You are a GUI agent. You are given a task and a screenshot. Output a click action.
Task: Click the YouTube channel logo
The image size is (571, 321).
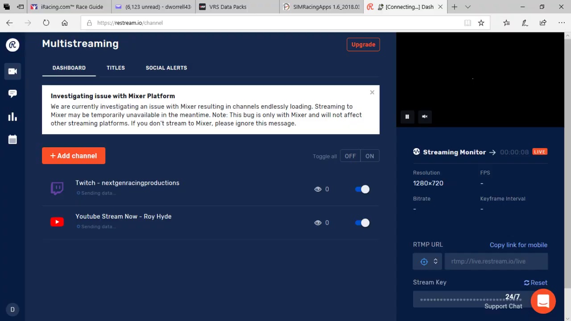point(57,222)
